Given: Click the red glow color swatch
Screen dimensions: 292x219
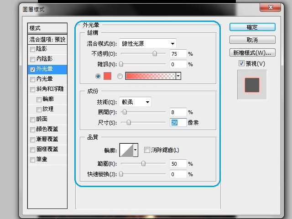Looking at the screenshot, I should coord(107,76).
